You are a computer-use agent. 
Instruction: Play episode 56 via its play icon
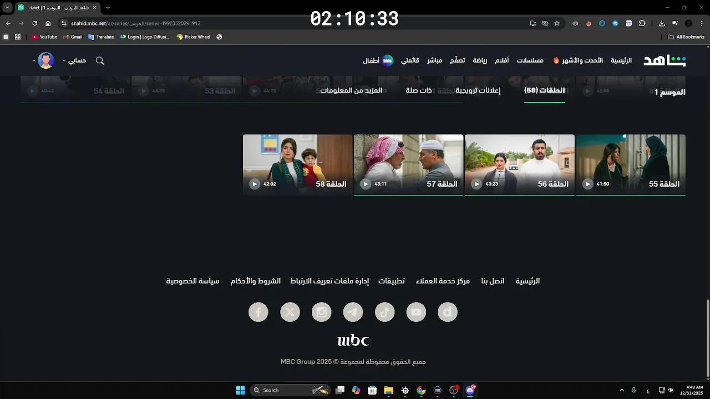pyautogui.click(x=476, y=184)
